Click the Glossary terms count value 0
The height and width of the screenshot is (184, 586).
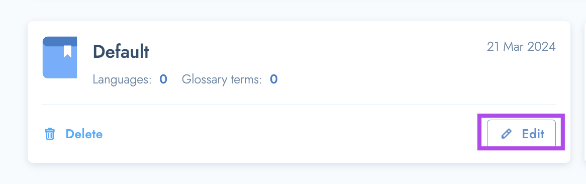pyautogui.click(x=274, y=79)
